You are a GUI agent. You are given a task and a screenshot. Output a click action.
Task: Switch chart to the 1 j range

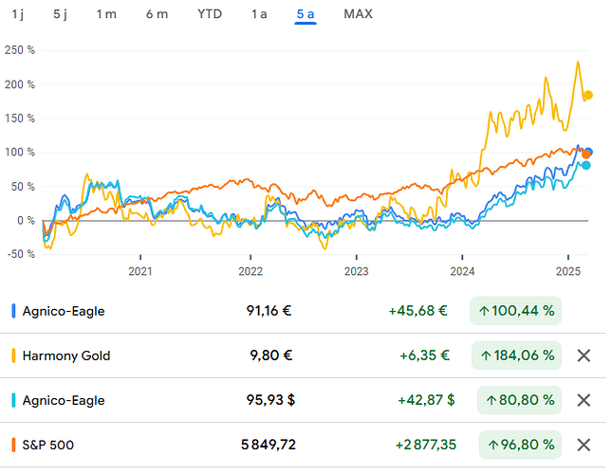(x=18, y=14)
